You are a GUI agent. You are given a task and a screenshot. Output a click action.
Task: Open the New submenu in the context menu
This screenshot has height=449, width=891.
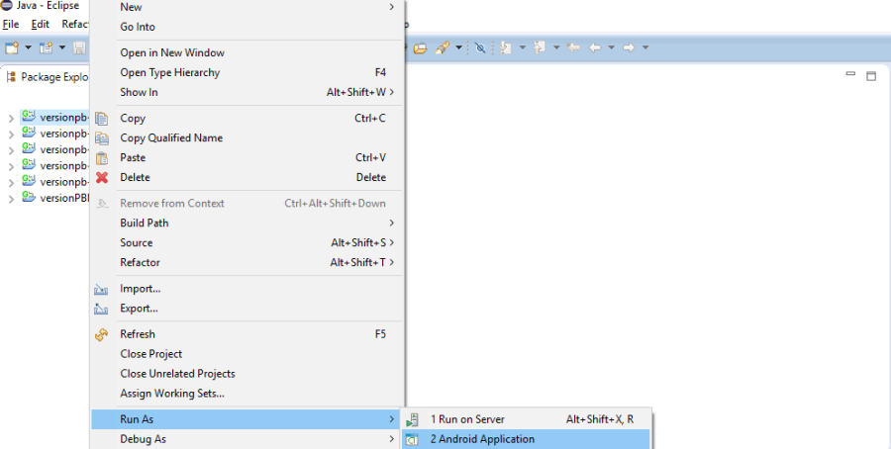tap(247, 7)
